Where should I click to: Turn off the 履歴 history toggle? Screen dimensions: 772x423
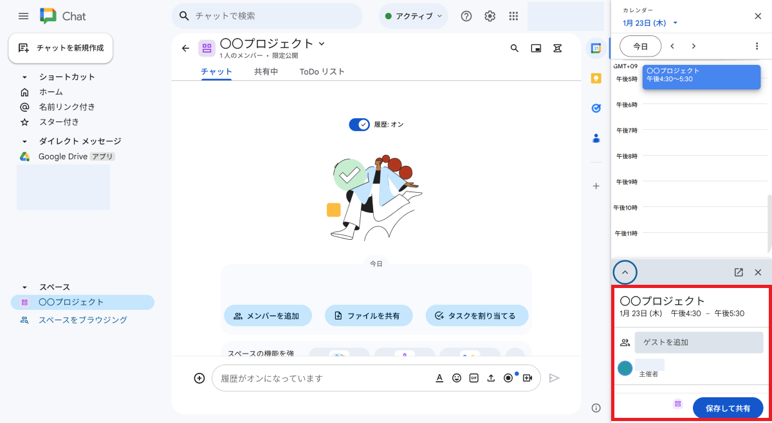[x=359, y=124]
